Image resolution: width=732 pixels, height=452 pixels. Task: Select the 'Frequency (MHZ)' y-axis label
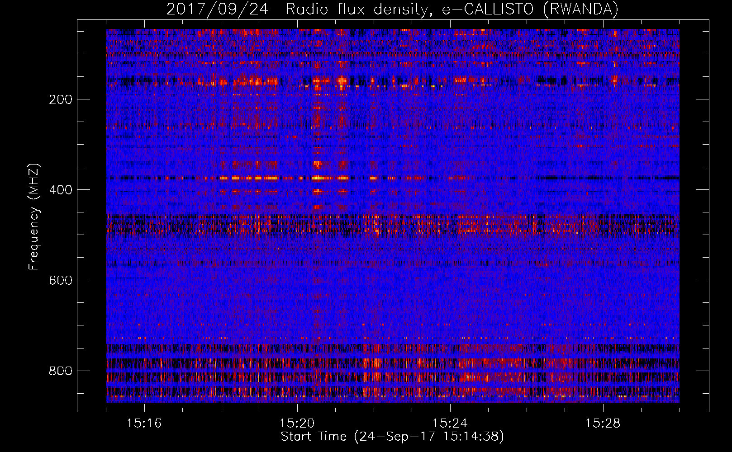(x=34, y=217)
